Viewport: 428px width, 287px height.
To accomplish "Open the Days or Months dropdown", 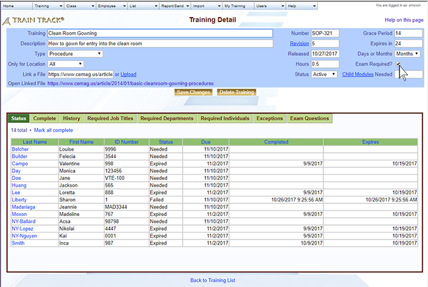I will tap(407, 54).
